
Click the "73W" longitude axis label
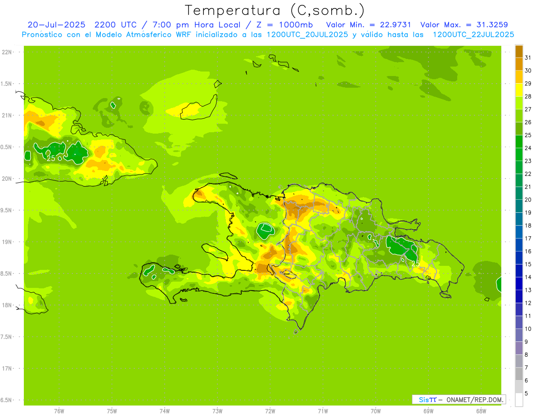217,411
